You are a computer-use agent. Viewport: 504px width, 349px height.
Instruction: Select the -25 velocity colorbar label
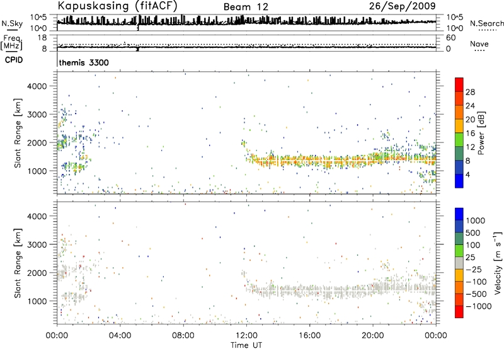[474, 269]
